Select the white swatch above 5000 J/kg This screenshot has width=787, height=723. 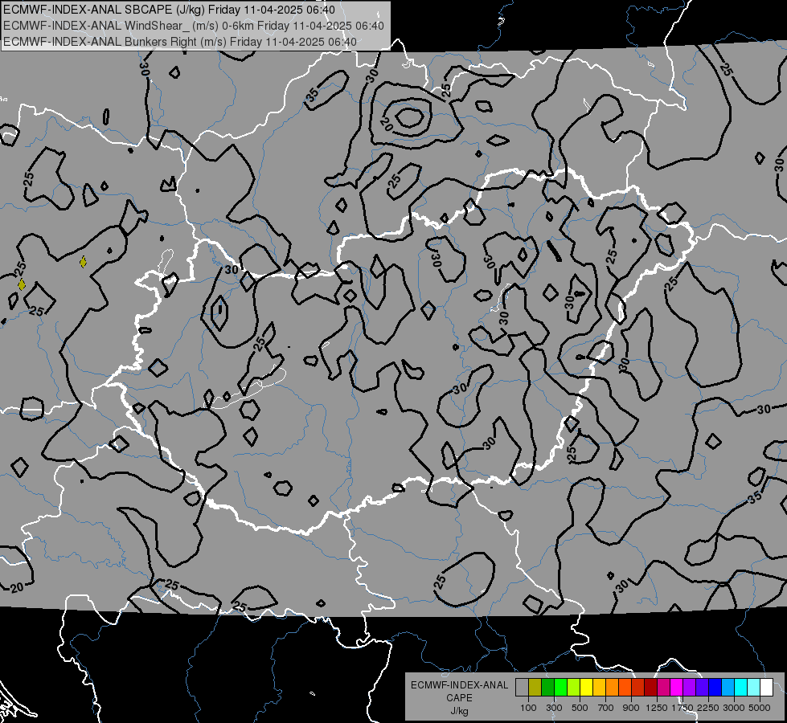tap(766, 688)
